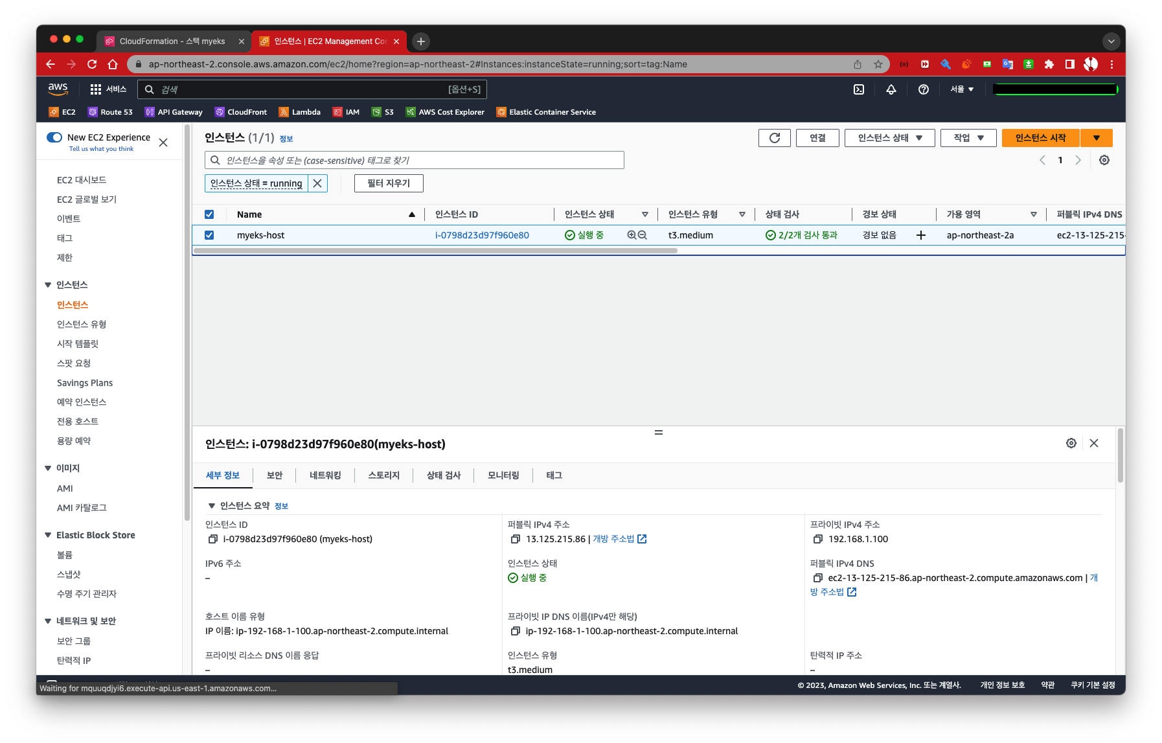Open the 작업 actions dropdown
Viewport: 1162px width, 743px height.
click(968, 138)
